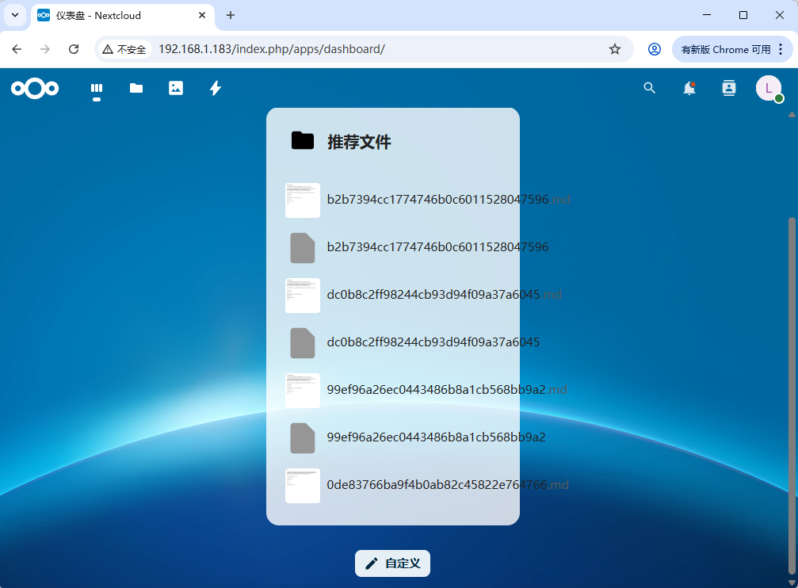Open file dc0b8c2ff98244cb93d94f09a37a6045.md

pos(445,295)
